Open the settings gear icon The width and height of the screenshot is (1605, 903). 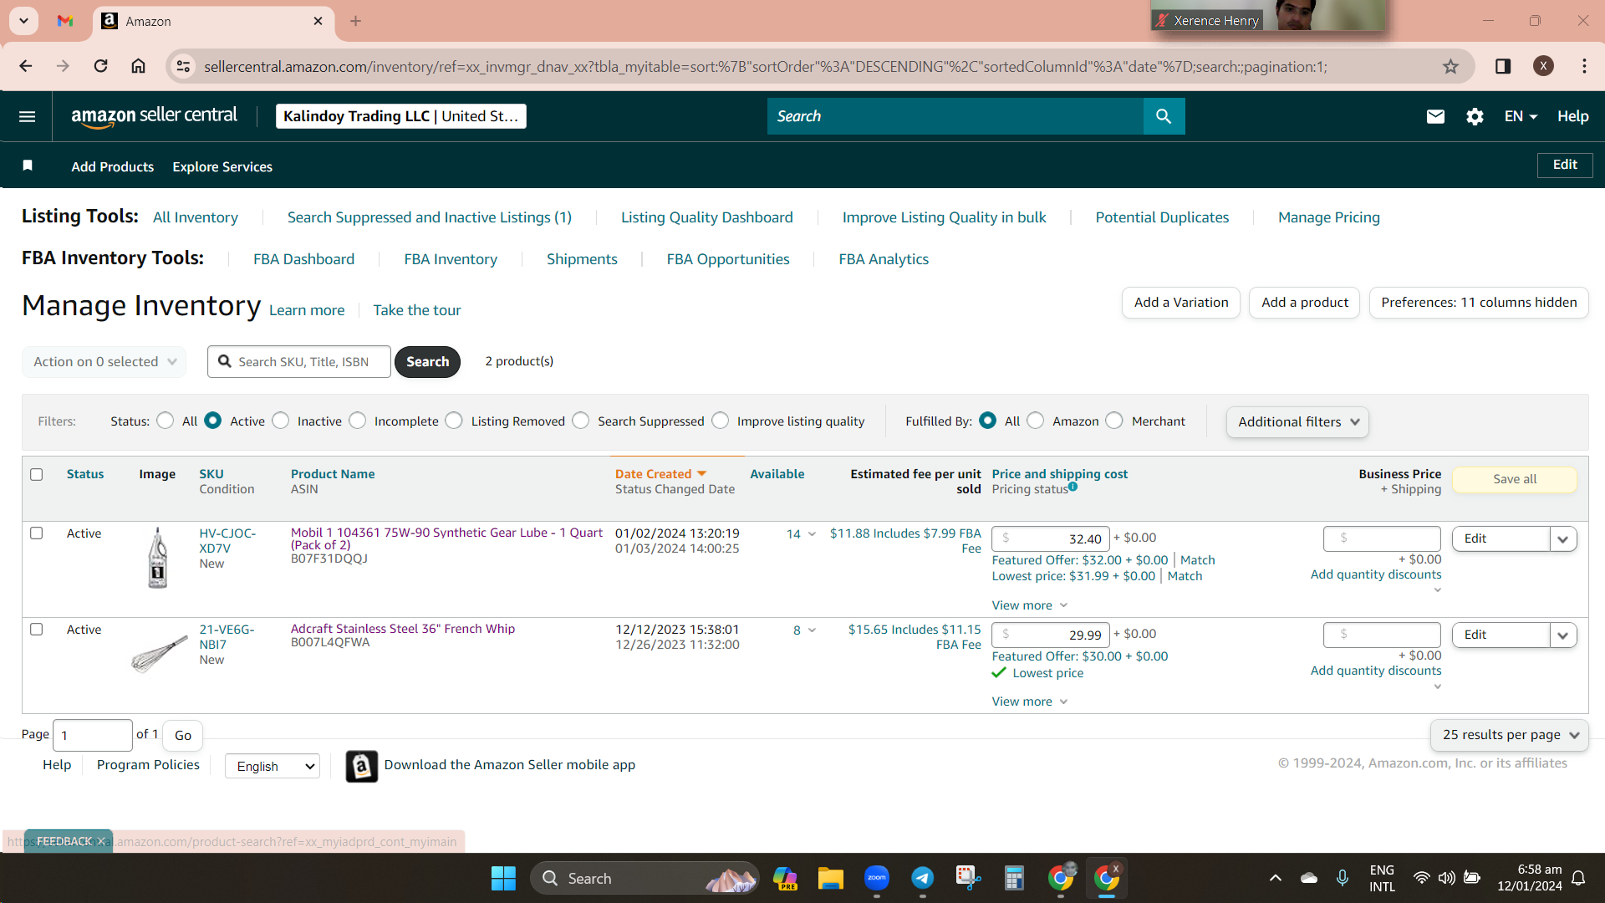(x=1475, y=116)
